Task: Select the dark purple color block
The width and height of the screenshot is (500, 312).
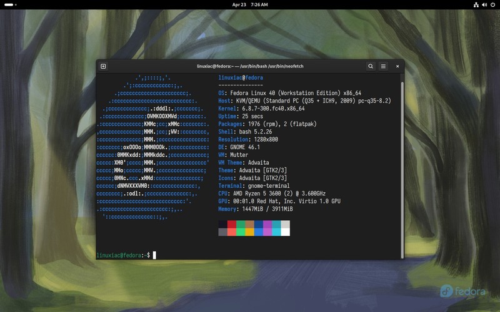Action: (x=267, y=224)
